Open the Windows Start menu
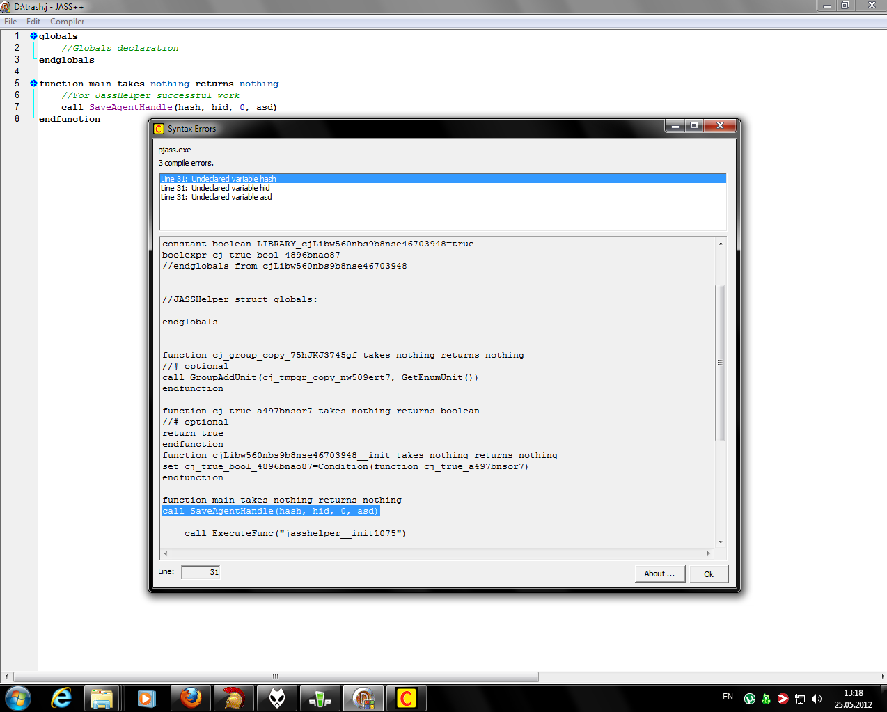The height and width of the screenshot is (712, 887). (17, 698)
